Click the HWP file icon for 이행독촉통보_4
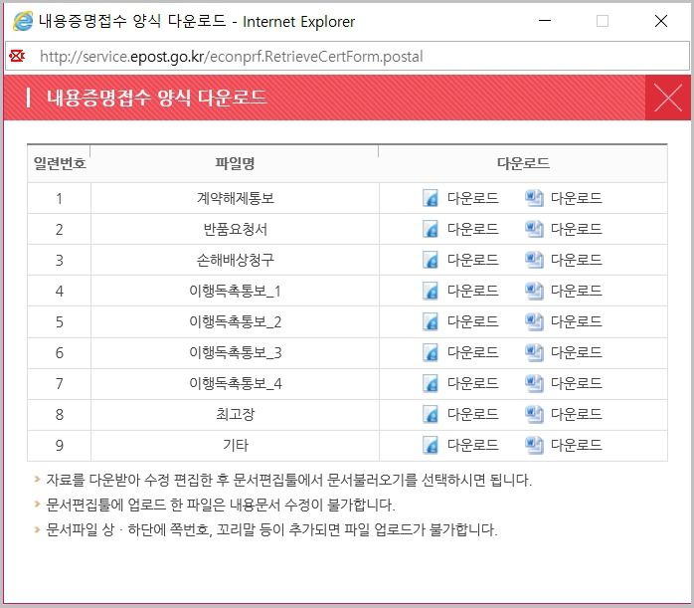Screen dimensions: 694x608 pos(431,383)
